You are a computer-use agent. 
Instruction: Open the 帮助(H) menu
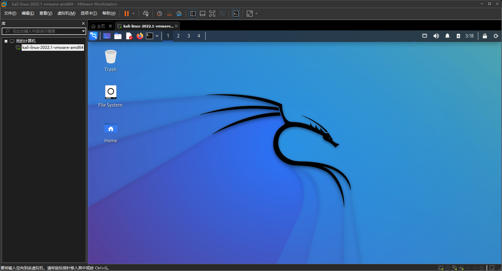[109, 13]
